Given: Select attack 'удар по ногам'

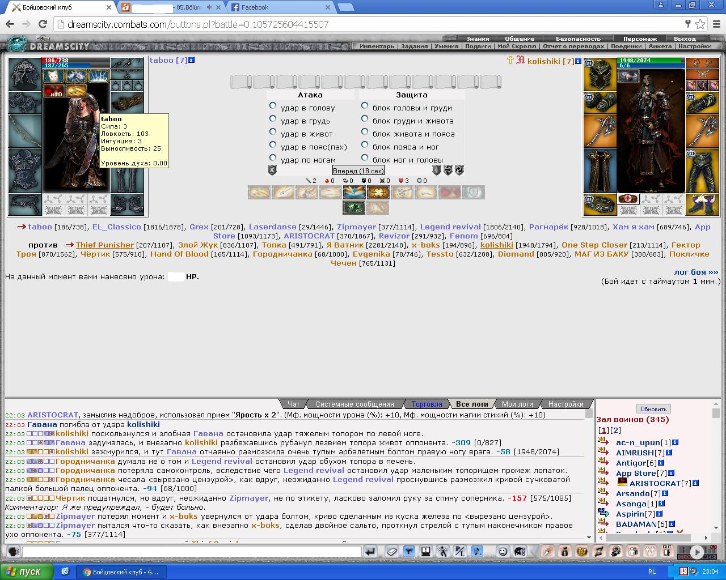Looking at the screenshot, I should 273,158.
